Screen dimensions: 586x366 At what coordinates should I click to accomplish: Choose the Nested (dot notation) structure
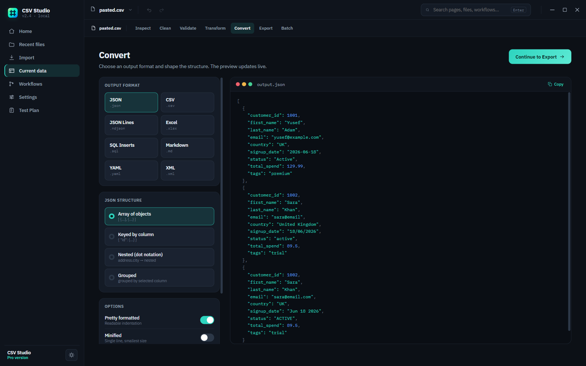159,257
